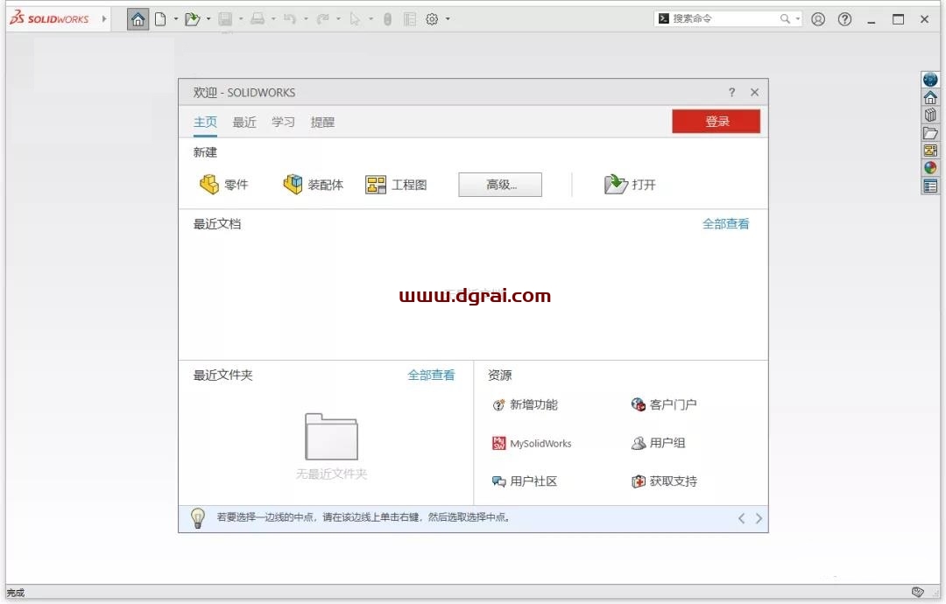Open the Print dropdown arrow
The image size is (946, 604).
tap(273, 19)
